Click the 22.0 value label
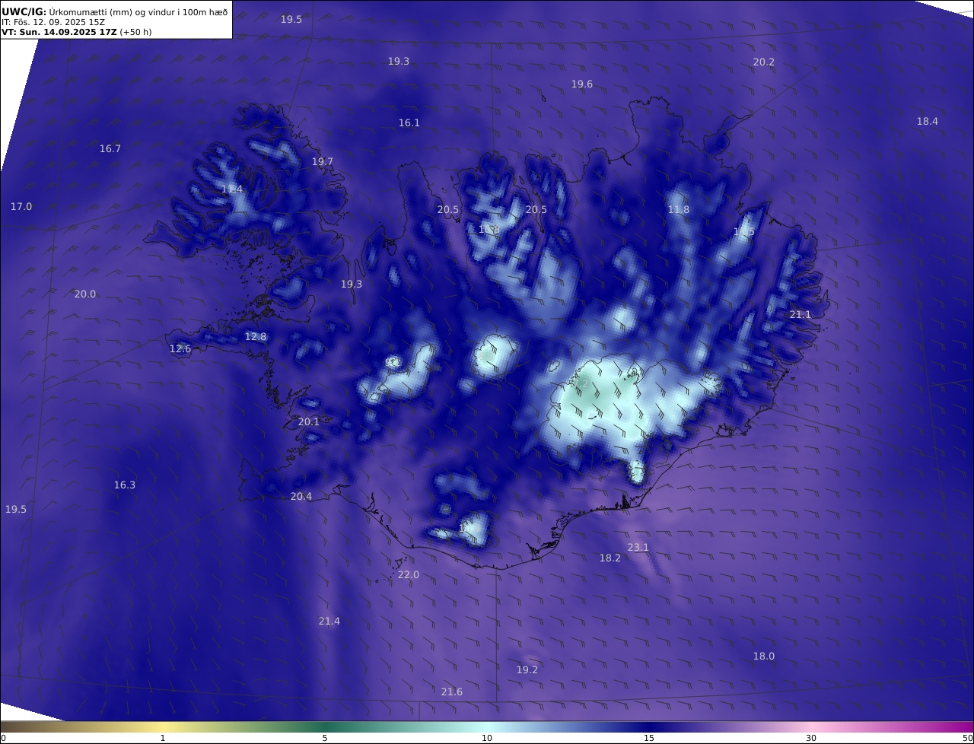 (409, 575)
